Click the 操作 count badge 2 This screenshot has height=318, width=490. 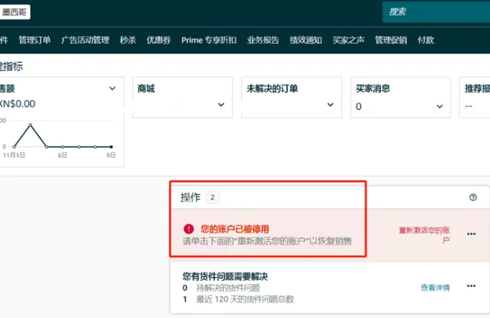[213, 197]
